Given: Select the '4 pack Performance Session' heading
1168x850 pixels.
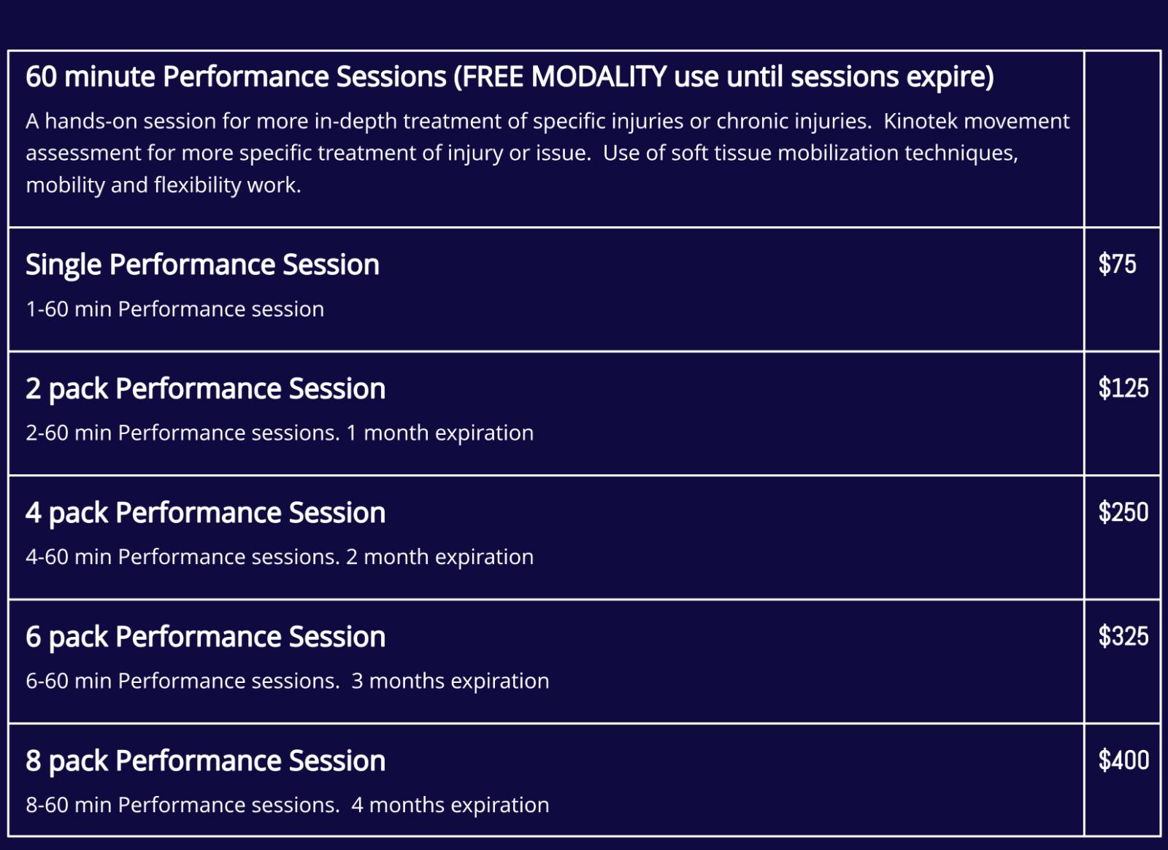Looking at the screenshot, I should click(x=205, y=513).
